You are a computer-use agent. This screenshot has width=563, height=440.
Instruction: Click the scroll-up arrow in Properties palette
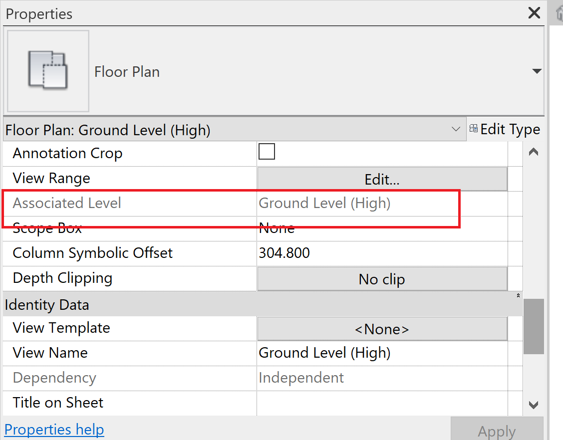pos(533,151)
